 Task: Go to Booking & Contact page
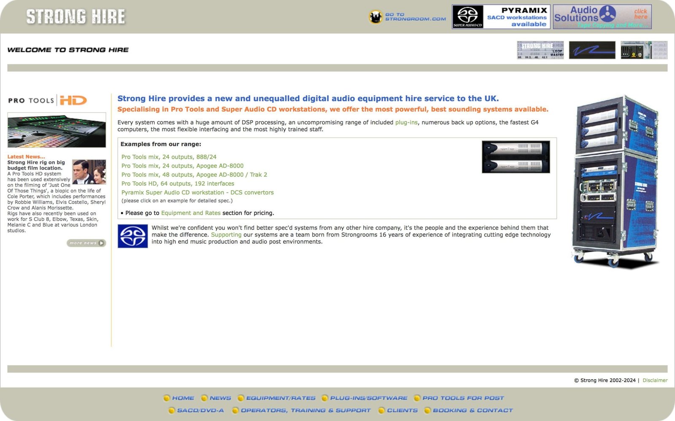[x=472, y=410]
